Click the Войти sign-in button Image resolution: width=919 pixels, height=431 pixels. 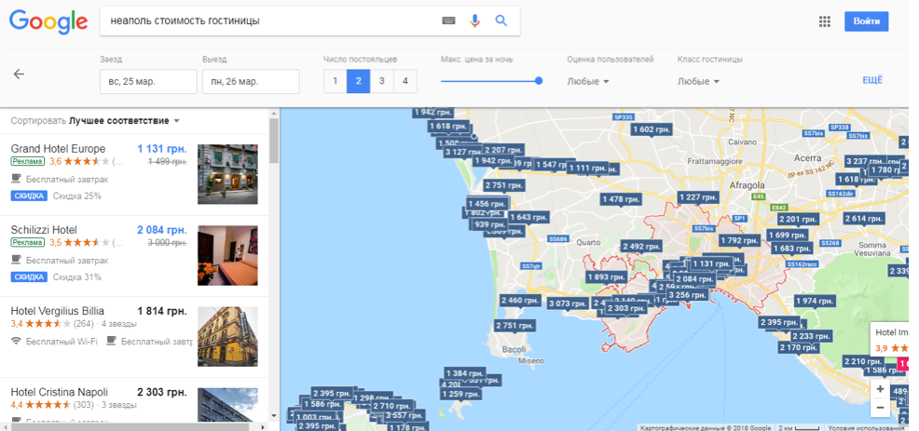(866, 21)
